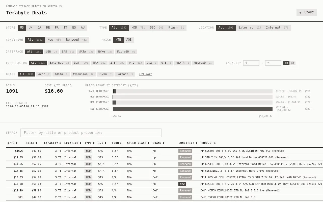The width and height of the screenshot is (323, 202).
Task: Show only Flash type deals
Action: coord(176,28)
